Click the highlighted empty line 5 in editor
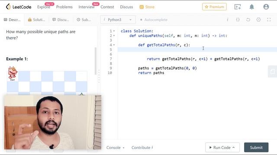This screenshot has width=277, height=155. click(x=197, y=50)
